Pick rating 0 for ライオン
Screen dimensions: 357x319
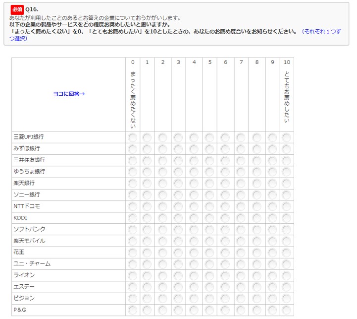point(132,275)
